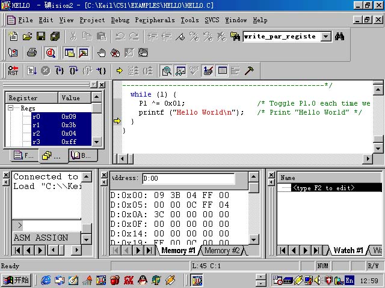Click the En language indicator in tray
The image size is (385, 288).
(350, 280)
